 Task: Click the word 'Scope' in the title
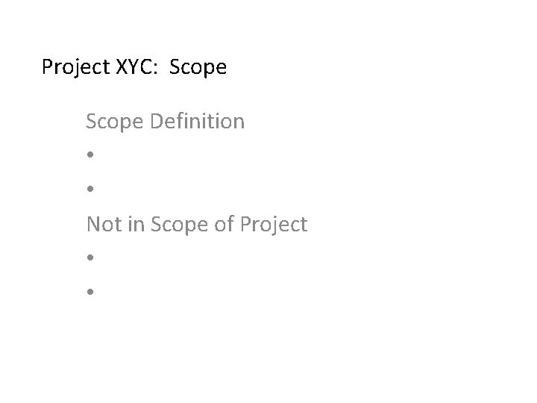click(x=198, y=68)
